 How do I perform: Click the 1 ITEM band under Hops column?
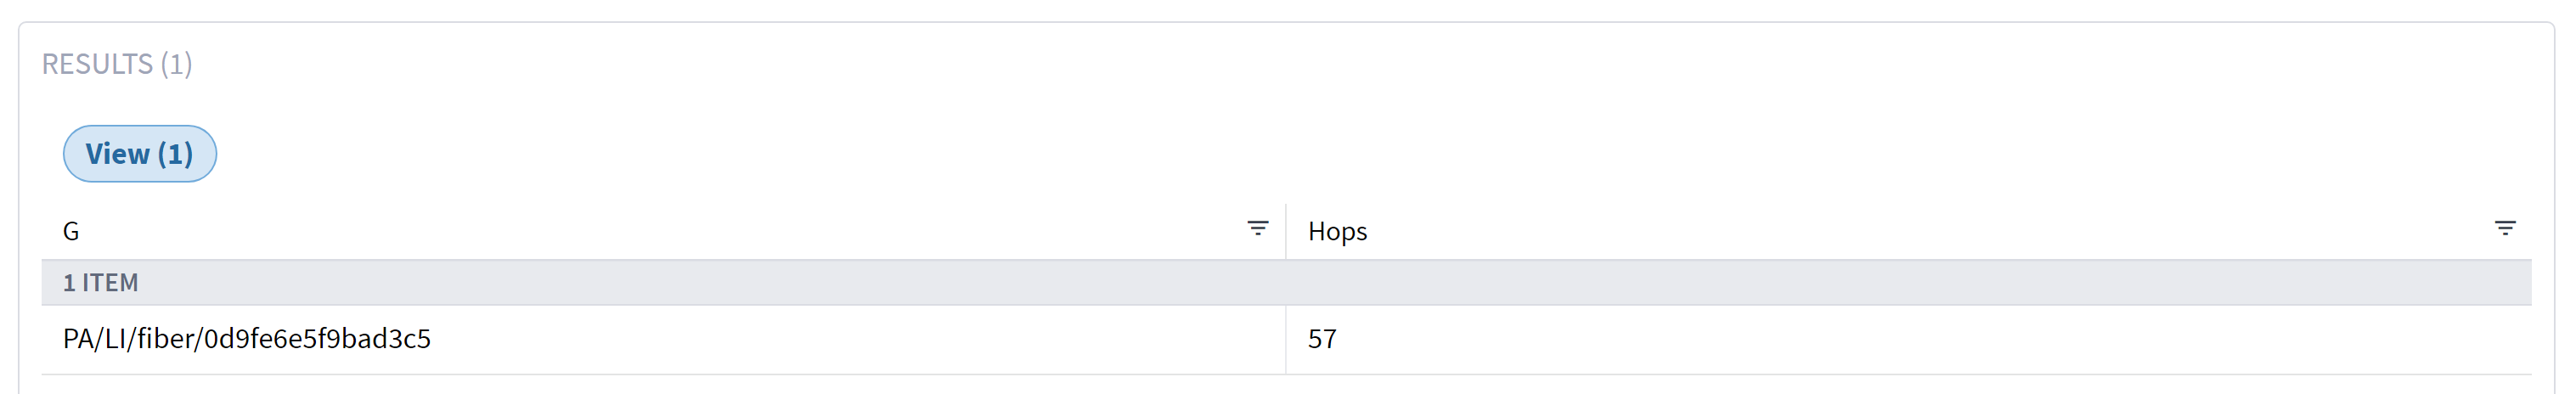(1900, 283)
